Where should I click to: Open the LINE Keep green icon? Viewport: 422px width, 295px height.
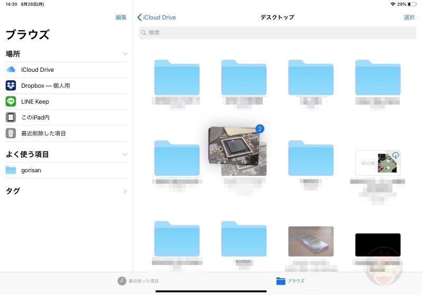pyautogui.click(x=11, y=101)
